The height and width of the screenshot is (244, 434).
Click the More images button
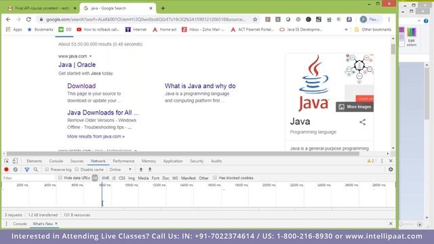(x=355, y=107)
